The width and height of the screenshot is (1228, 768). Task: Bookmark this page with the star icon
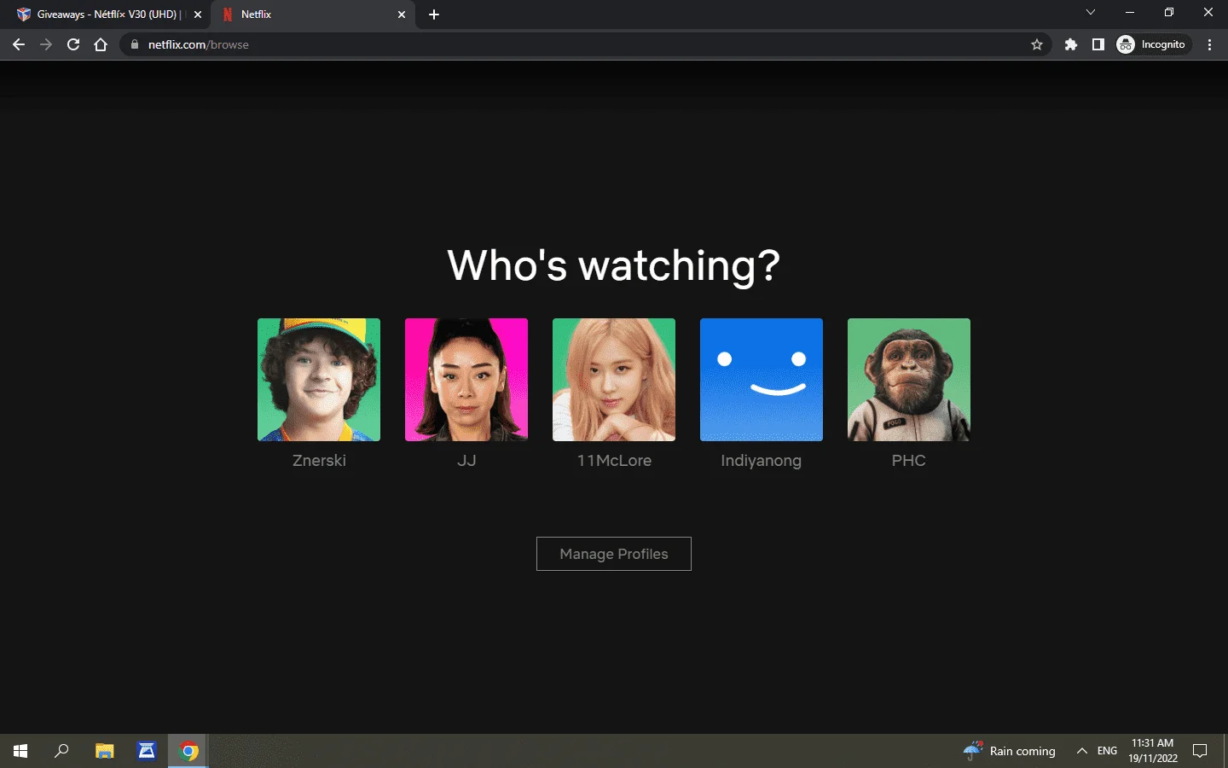click(1037, 44)
